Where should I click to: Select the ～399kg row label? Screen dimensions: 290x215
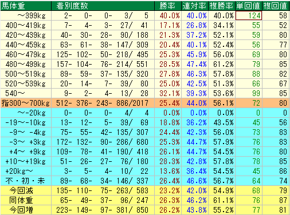coord(26,15)
